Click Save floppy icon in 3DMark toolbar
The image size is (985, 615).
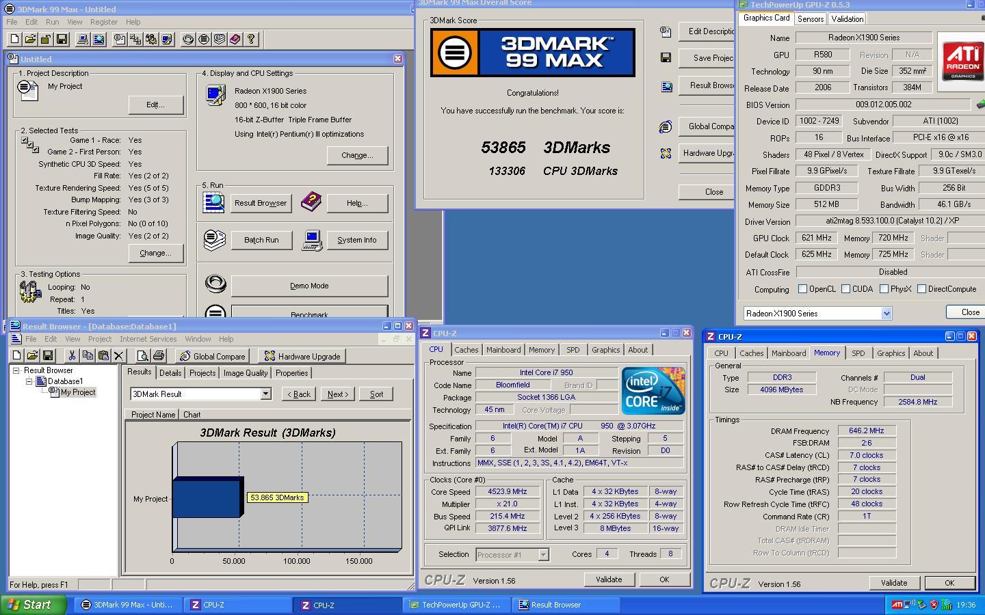click(62, 40)
